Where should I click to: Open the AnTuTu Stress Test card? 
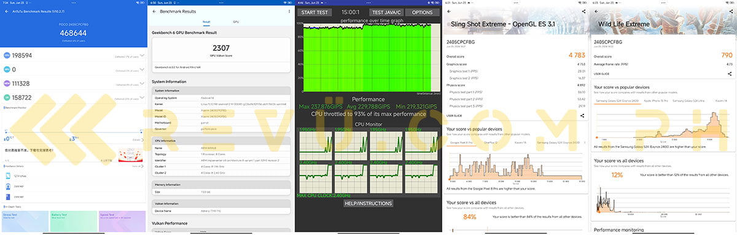pos(25,222)
